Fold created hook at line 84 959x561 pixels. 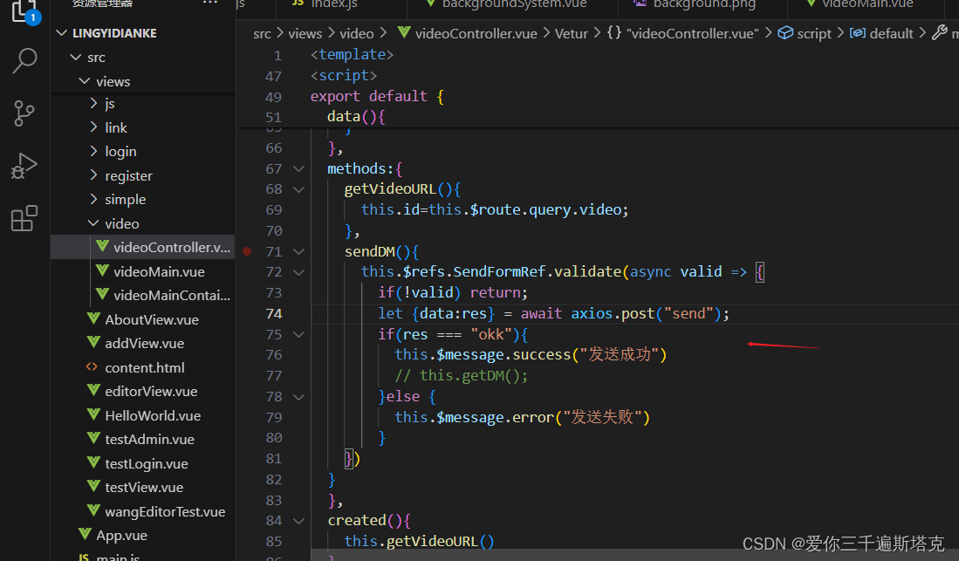point(298,521)
